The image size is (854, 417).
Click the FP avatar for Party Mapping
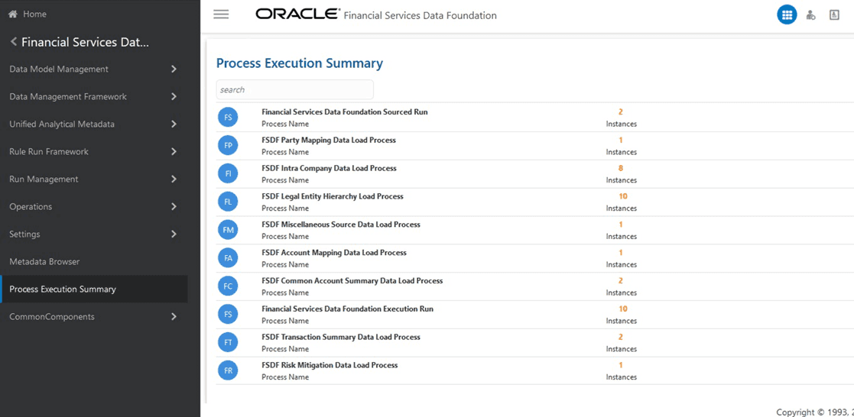(x=228, y=146)
